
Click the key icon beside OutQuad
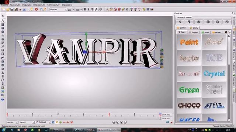[x=57, y=122]
